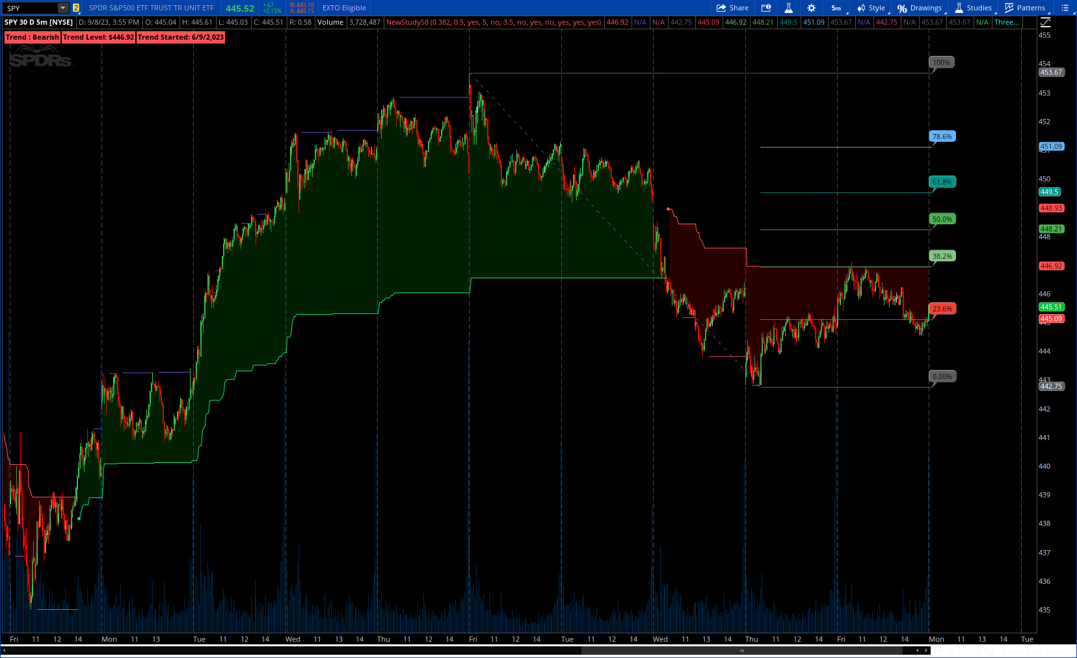The width and height of the screenshot is (1077, 658).
Task: Open the Patterns dropdown menu
Action: 1025,8
